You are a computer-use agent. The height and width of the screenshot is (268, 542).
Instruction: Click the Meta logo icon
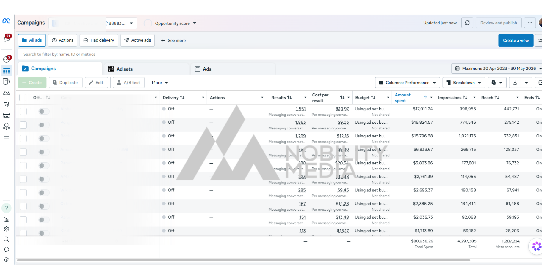pos(6,21)
